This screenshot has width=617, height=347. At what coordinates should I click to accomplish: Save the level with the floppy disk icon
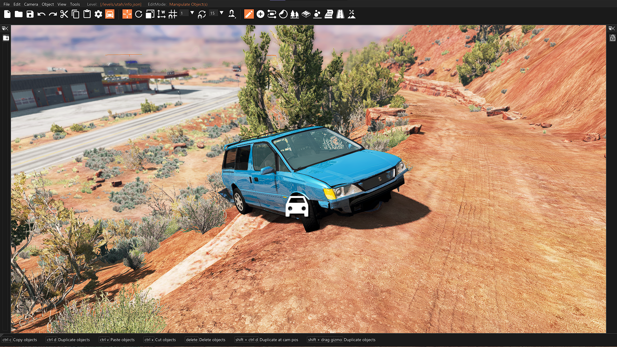(x=30, y=14)
